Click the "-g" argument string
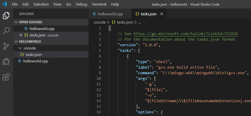 pos(149,84)
